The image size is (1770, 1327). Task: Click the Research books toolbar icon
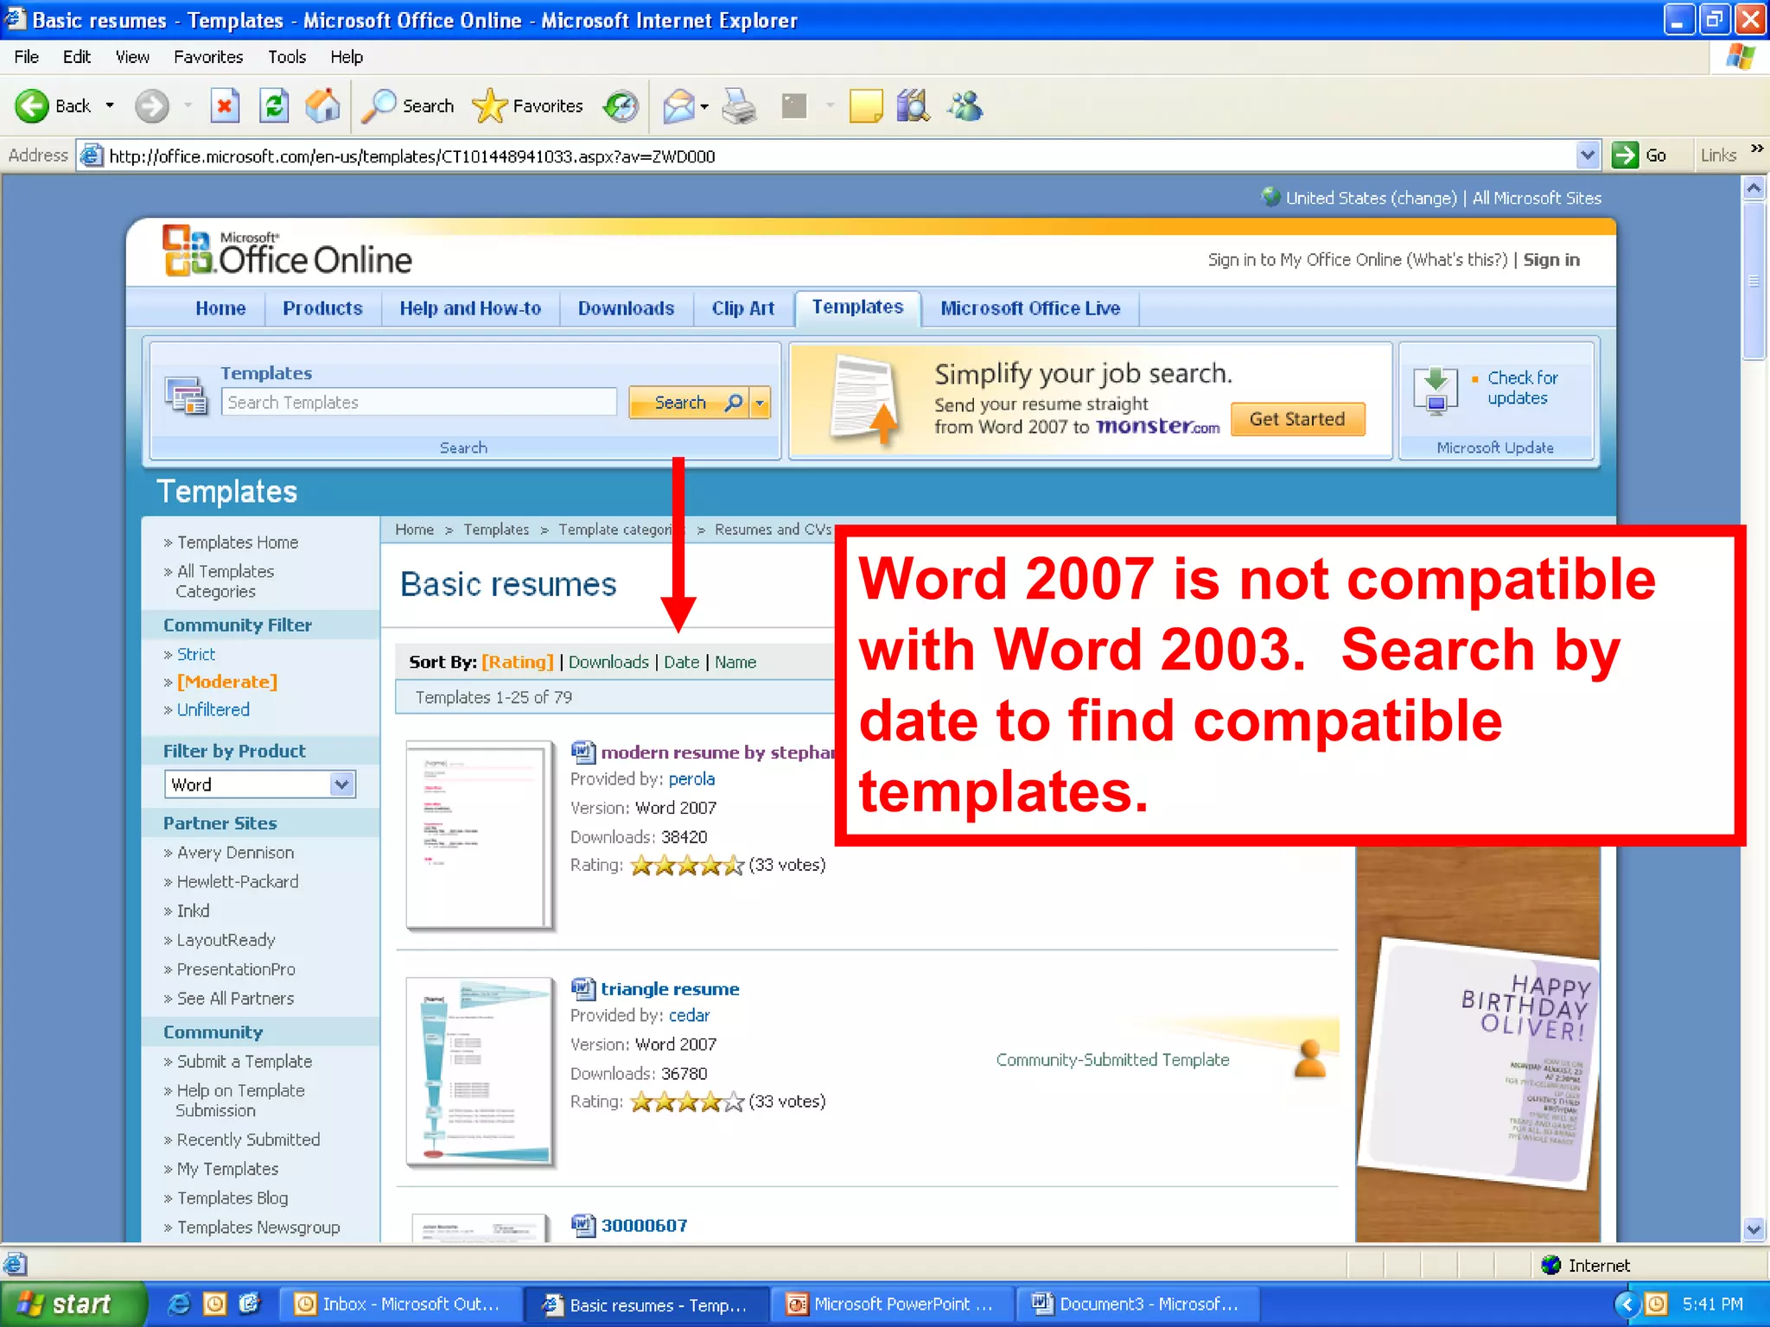(913, 106)
